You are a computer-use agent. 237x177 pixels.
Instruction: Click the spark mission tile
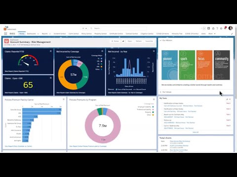(187, 65)
